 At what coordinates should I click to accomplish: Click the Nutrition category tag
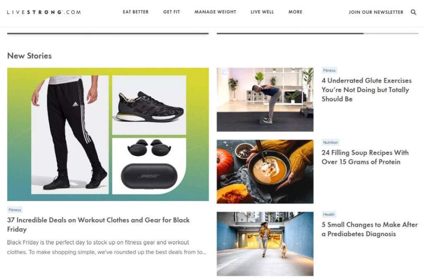coord(330,142)
